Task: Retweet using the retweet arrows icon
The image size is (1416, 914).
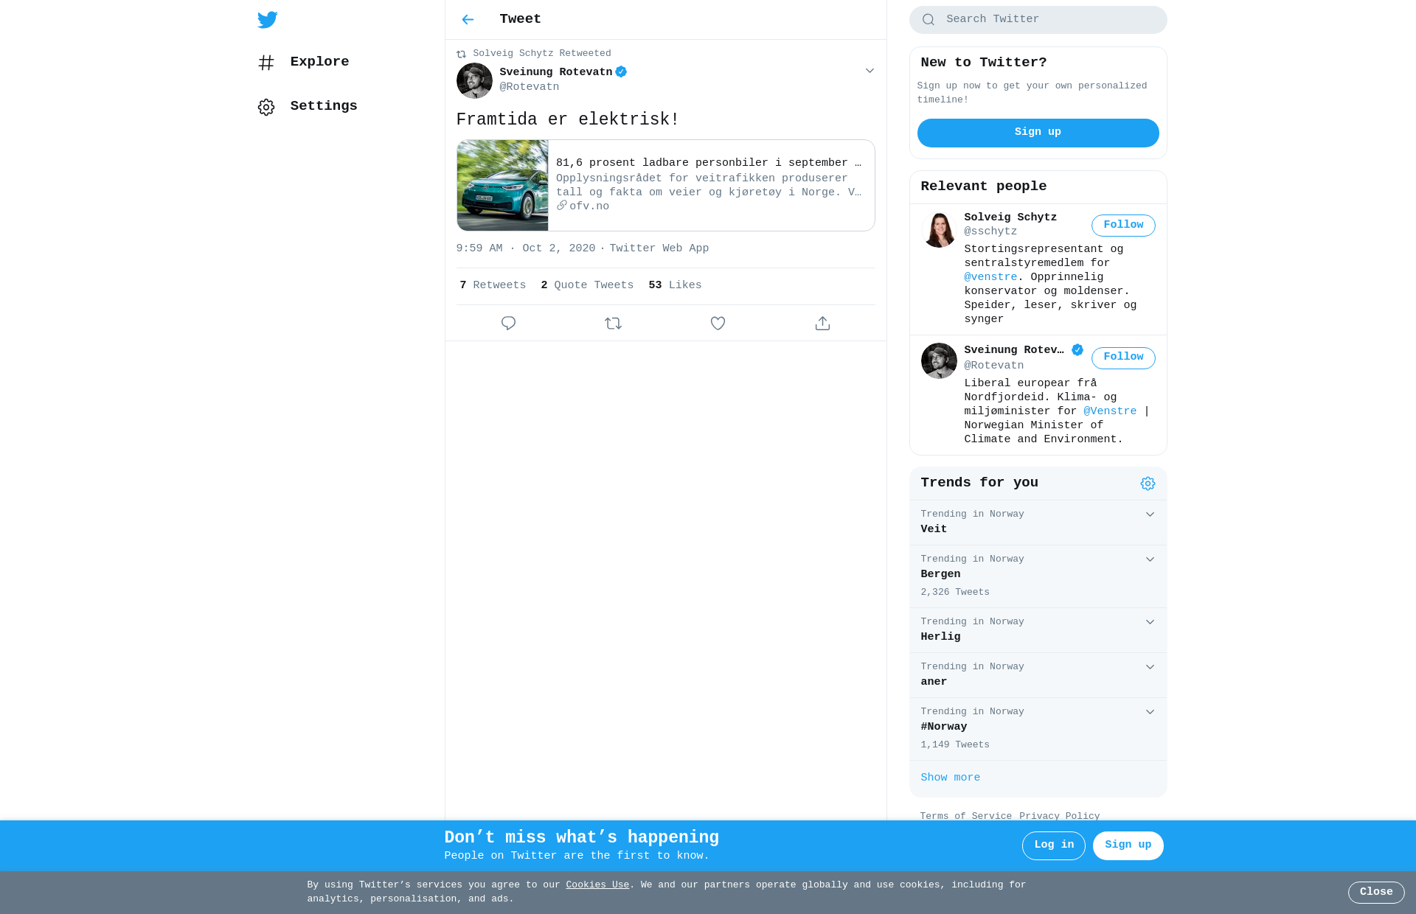Action: coord(613,324)
